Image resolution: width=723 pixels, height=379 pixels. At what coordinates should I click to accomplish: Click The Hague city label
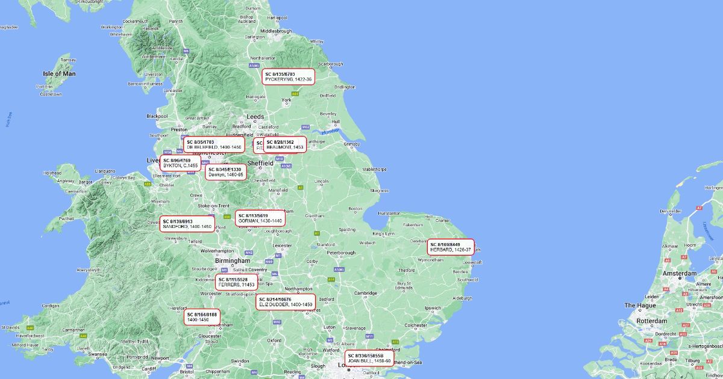[640, 306]
